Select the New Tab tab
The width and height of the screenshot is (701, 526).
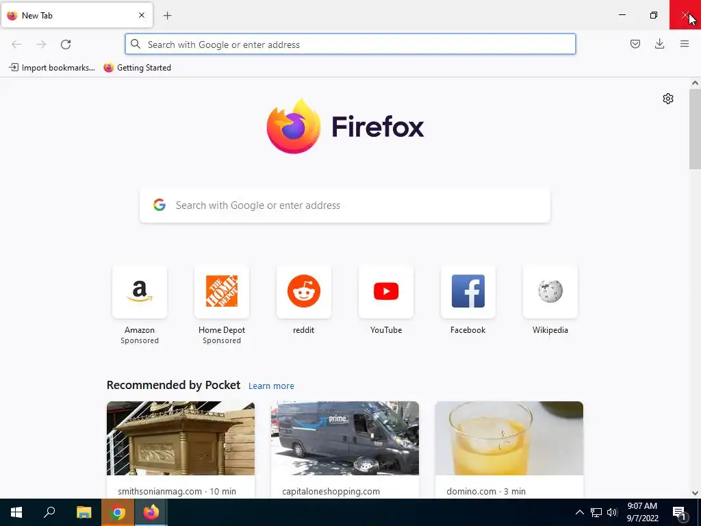77,15
